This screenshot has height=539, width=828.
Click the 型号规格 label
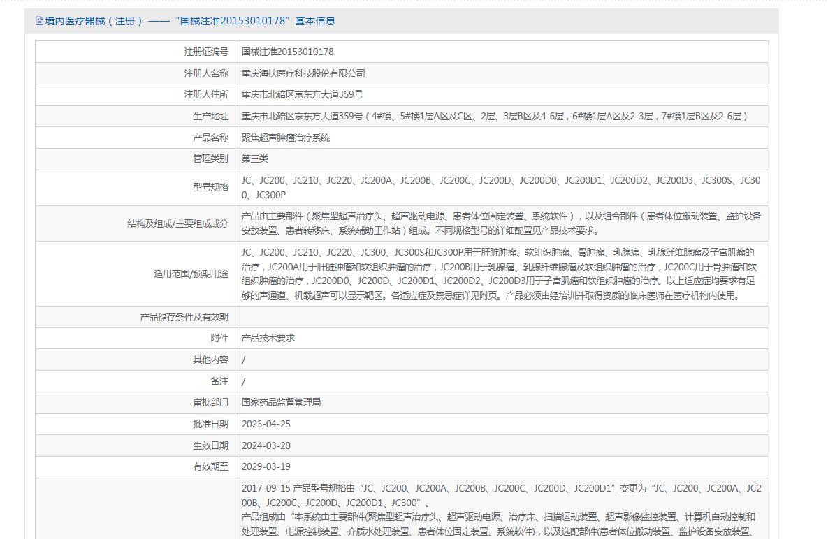pos(210,187)
